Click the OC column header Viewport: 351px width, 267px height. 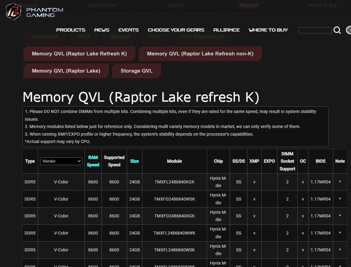coord(303,161)
